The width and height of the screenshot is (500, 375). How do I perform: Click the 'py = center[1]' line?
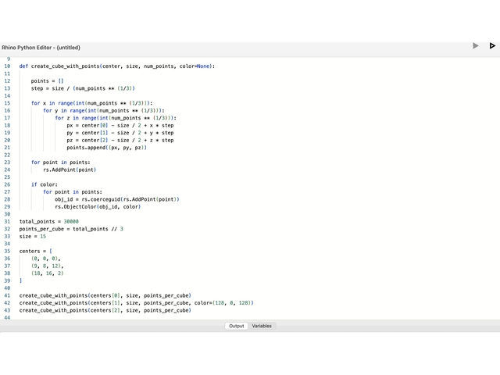pos(120,133)
